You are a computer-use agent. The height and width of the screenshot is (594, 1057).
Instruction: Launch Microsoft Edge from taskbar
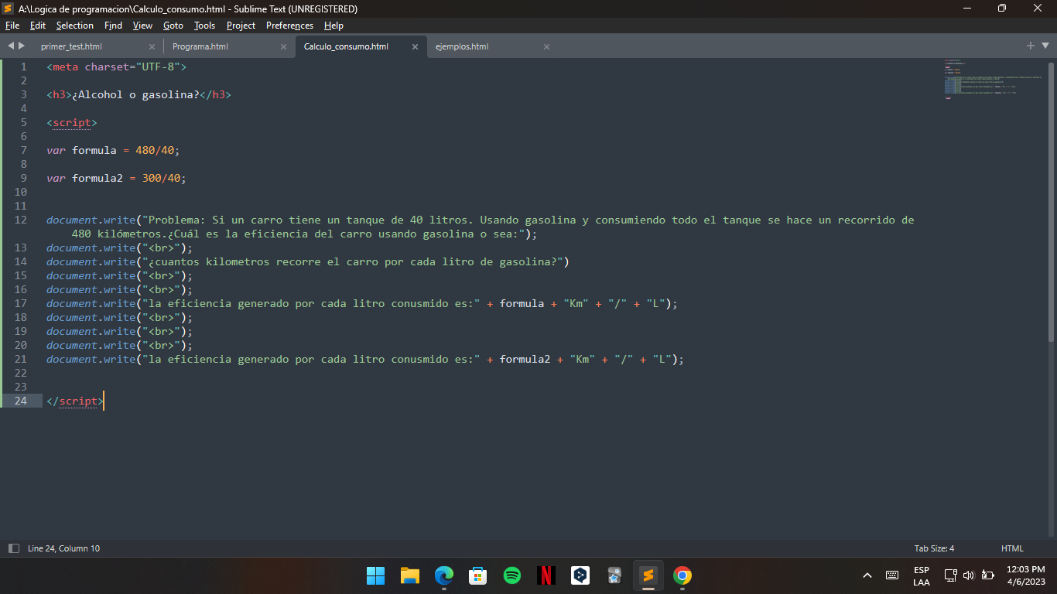443,575
